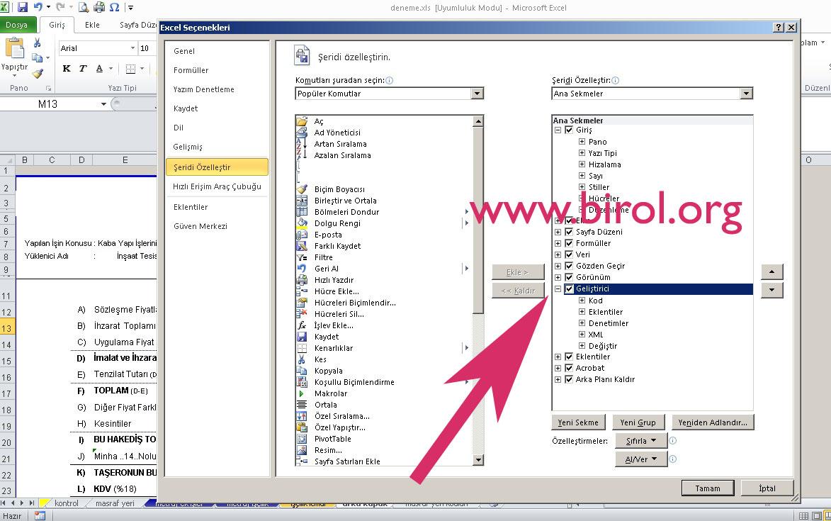Collapse the Giriş tree node
The width and height of the screenshot is (831, 521).
pyautogui.click(x=558, y=130)
